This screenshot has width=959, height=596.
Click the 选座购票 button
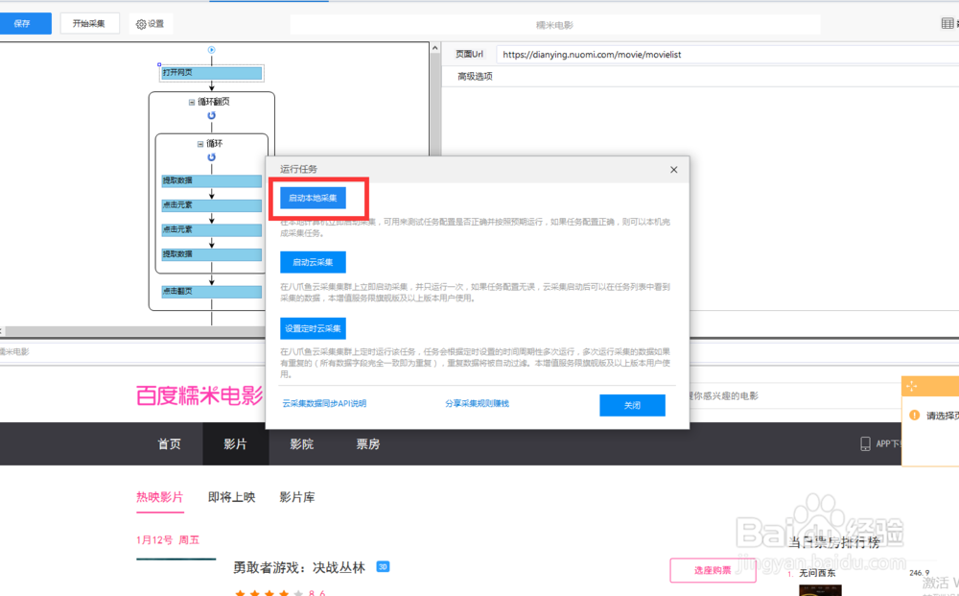[713, 570]
